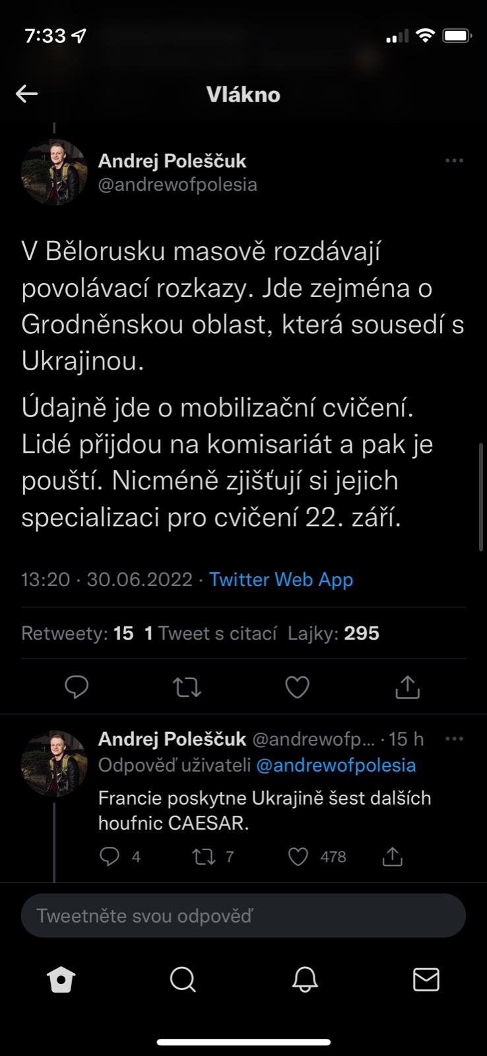Open the Twitter Web App link
The width and height of the screenshot is (487, 1056).
[281, 579]
